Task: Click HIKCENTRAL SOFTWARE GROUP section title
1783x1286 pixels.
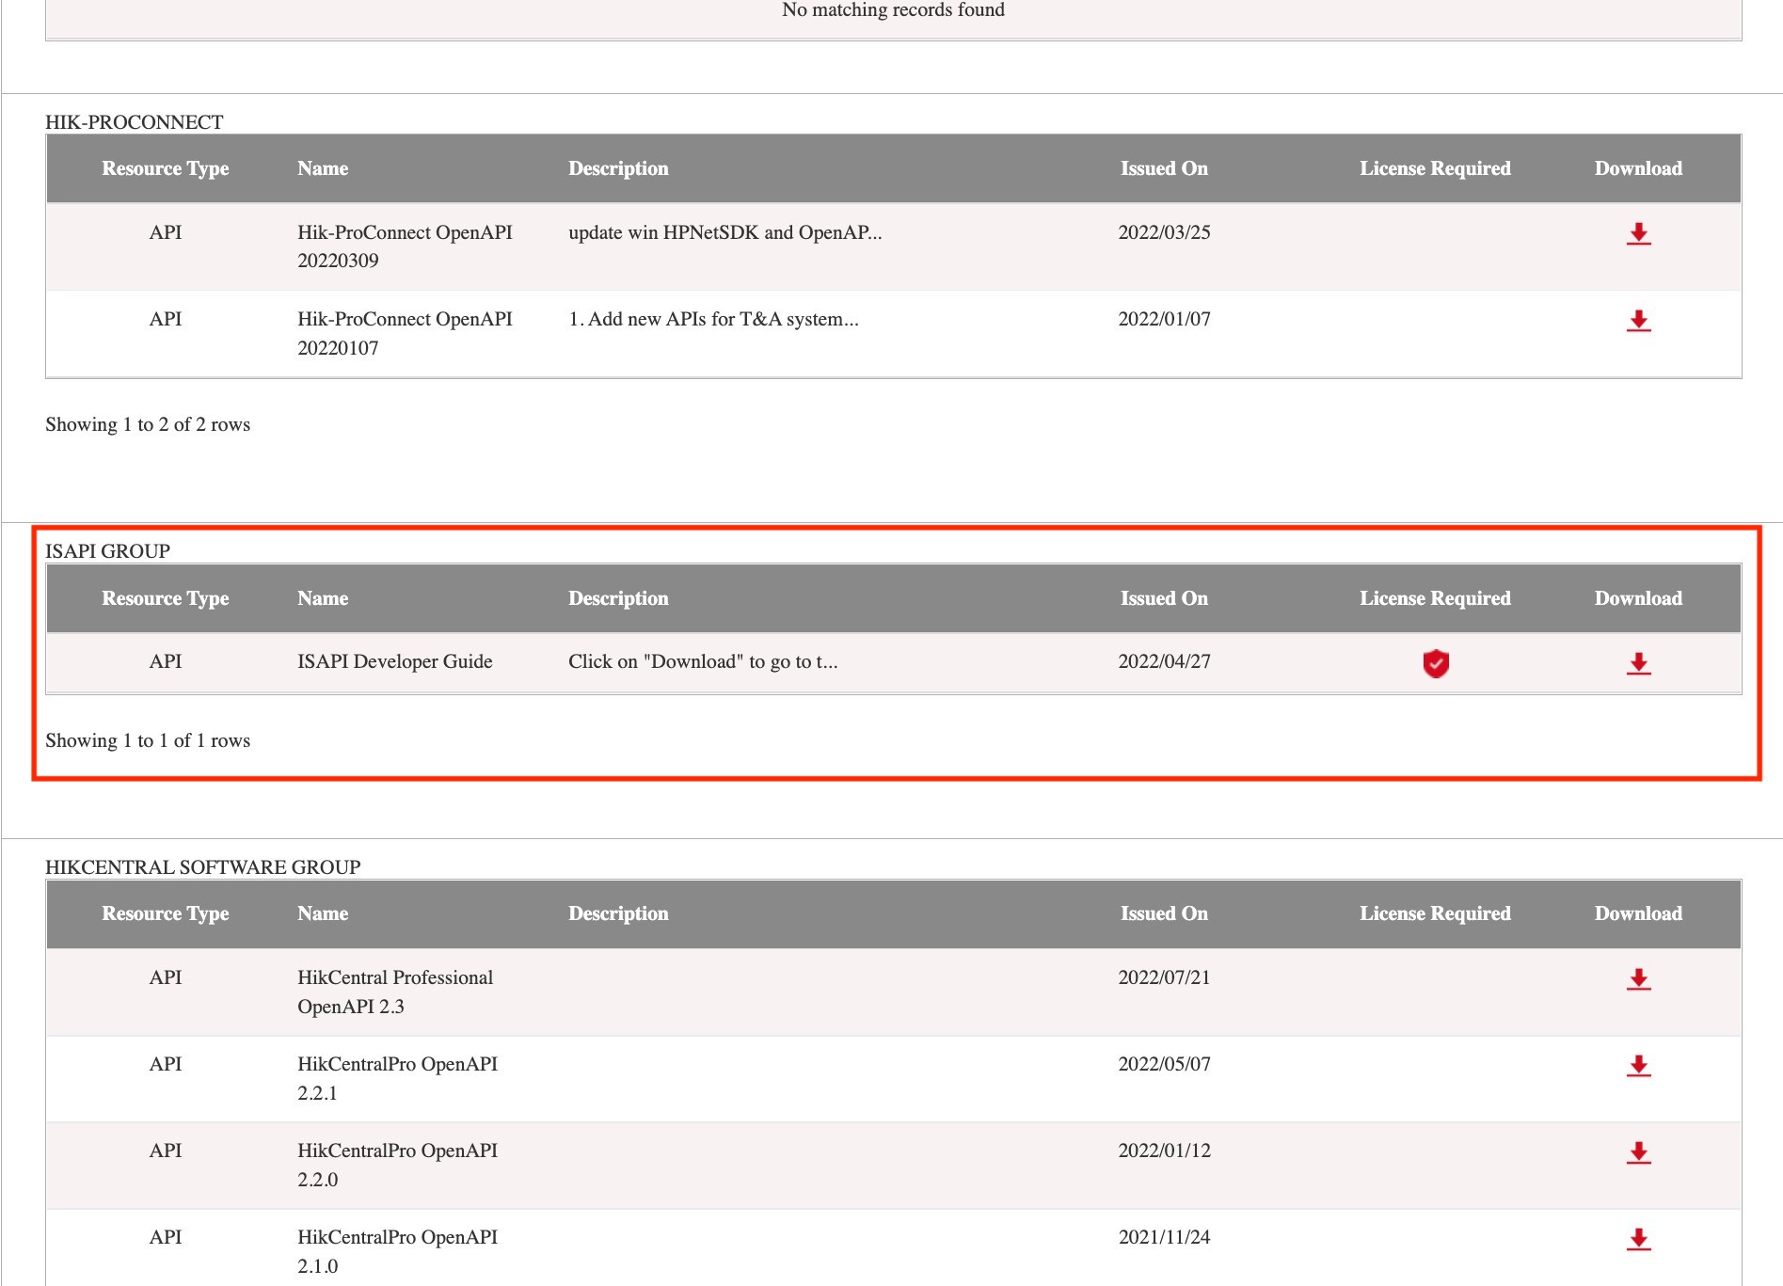Action: tap(203, 867)
